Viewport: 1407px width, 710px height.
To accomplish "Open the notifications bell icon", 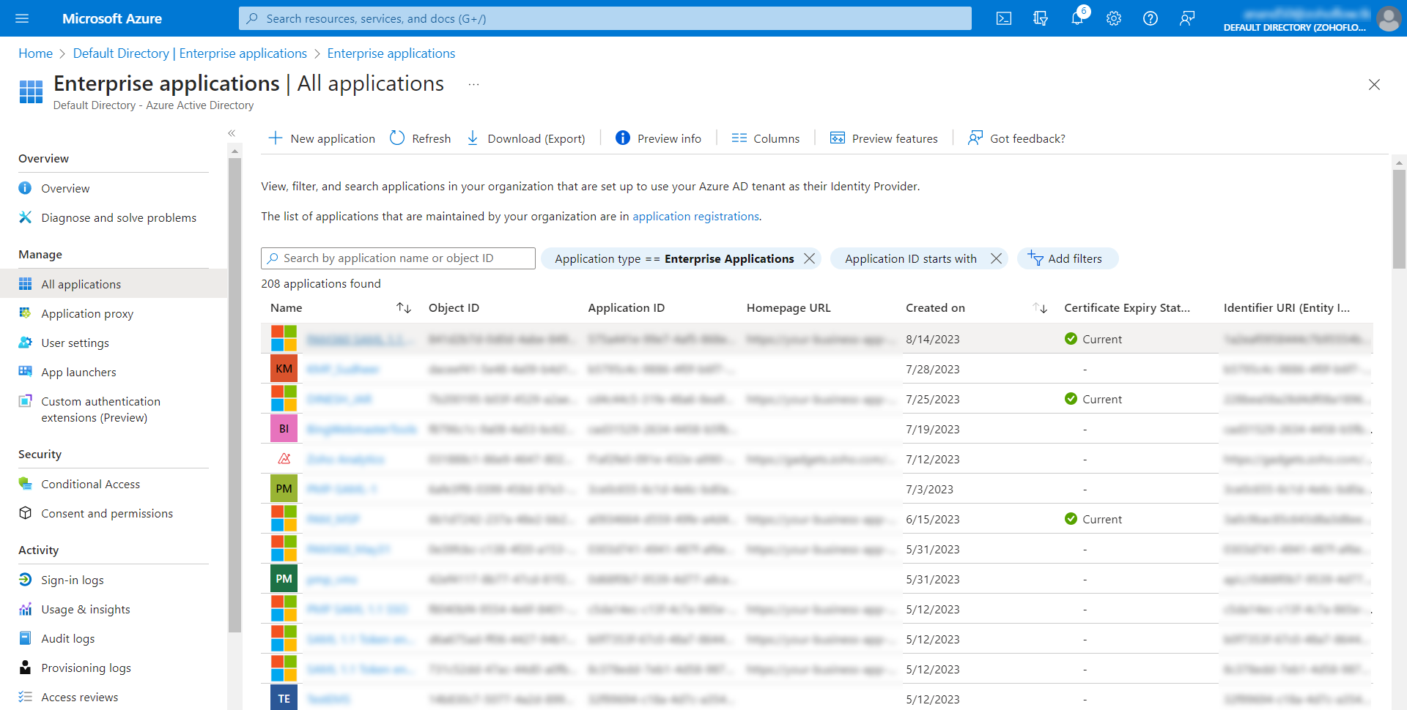I will click(x=1077, y=18).
